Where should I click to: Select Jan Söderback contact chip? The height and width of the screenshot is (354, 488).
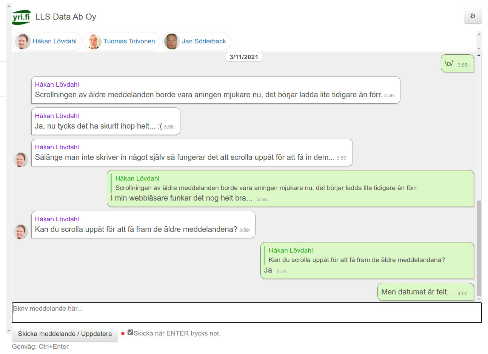point(196,41)
